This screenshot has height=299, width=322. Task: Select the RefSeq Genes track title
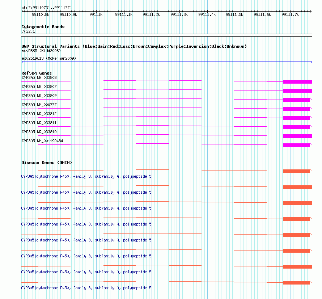pos(37,73)
